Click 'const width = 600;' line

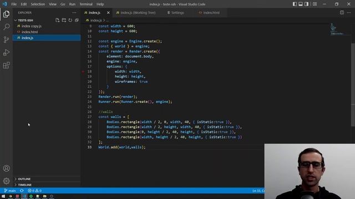117,26
